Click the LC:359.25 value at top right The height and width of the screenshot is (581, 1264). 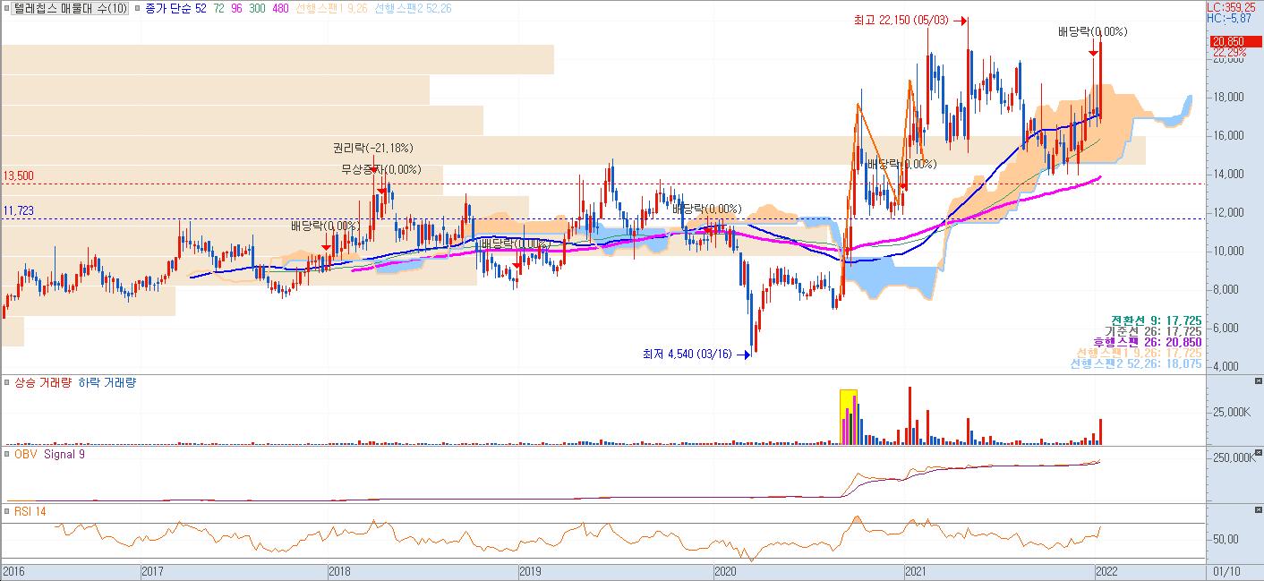point(1230,6)
